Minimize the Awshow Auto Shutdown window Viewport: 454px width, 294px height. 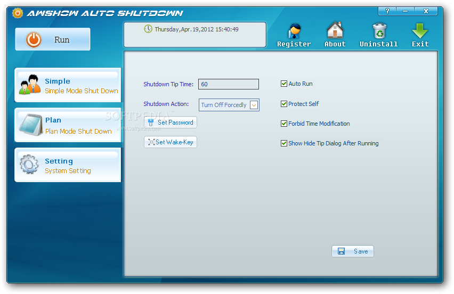click(406, 11)
